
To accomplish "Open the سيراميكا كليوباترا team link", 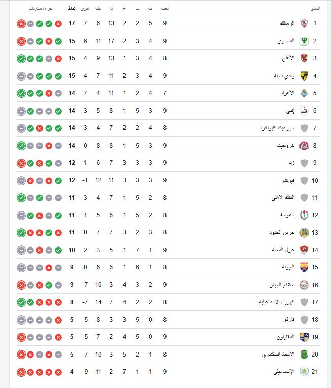I will point(275,128).
